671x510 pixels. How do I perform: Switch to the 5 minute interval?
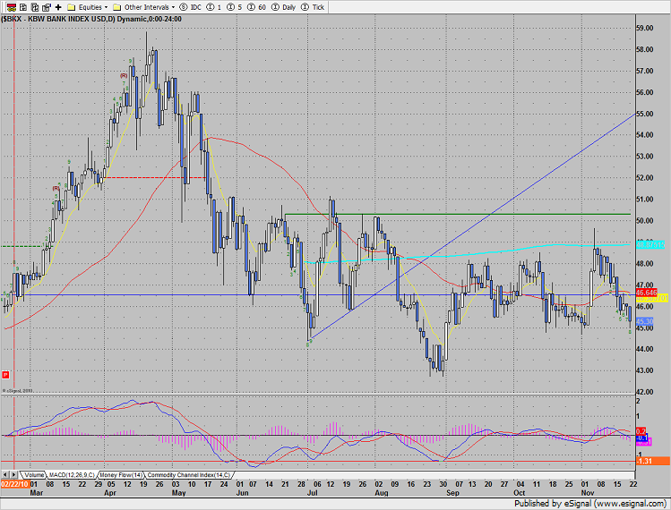(x=234, y=7)
